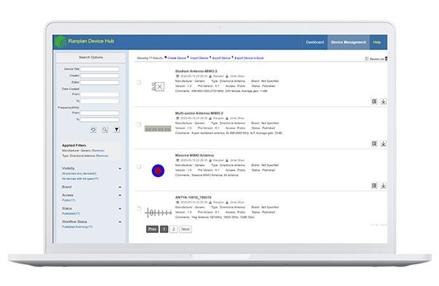Open details icon for Multi-sector Antenna-MIMO 2
The height and width of the screenshot is (286, 439).
point(374,144)
